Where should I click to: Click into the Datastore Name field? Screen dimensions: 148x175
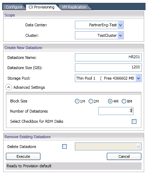pos(108,57)
